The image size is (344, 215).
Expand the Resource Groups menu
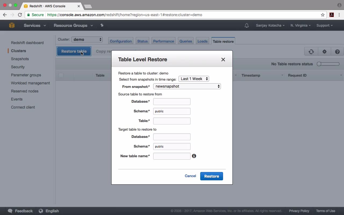pos(73,26)
